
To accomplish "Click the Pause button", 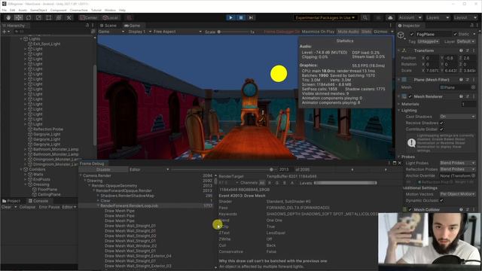I will pos(241,18).
